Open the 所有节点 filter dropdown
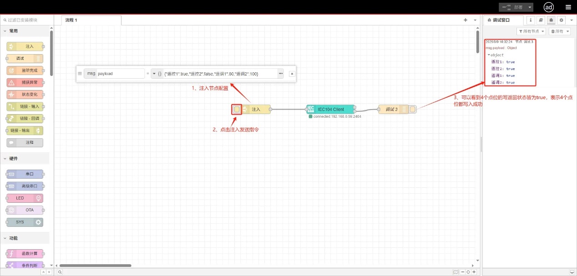 [531, 31]
